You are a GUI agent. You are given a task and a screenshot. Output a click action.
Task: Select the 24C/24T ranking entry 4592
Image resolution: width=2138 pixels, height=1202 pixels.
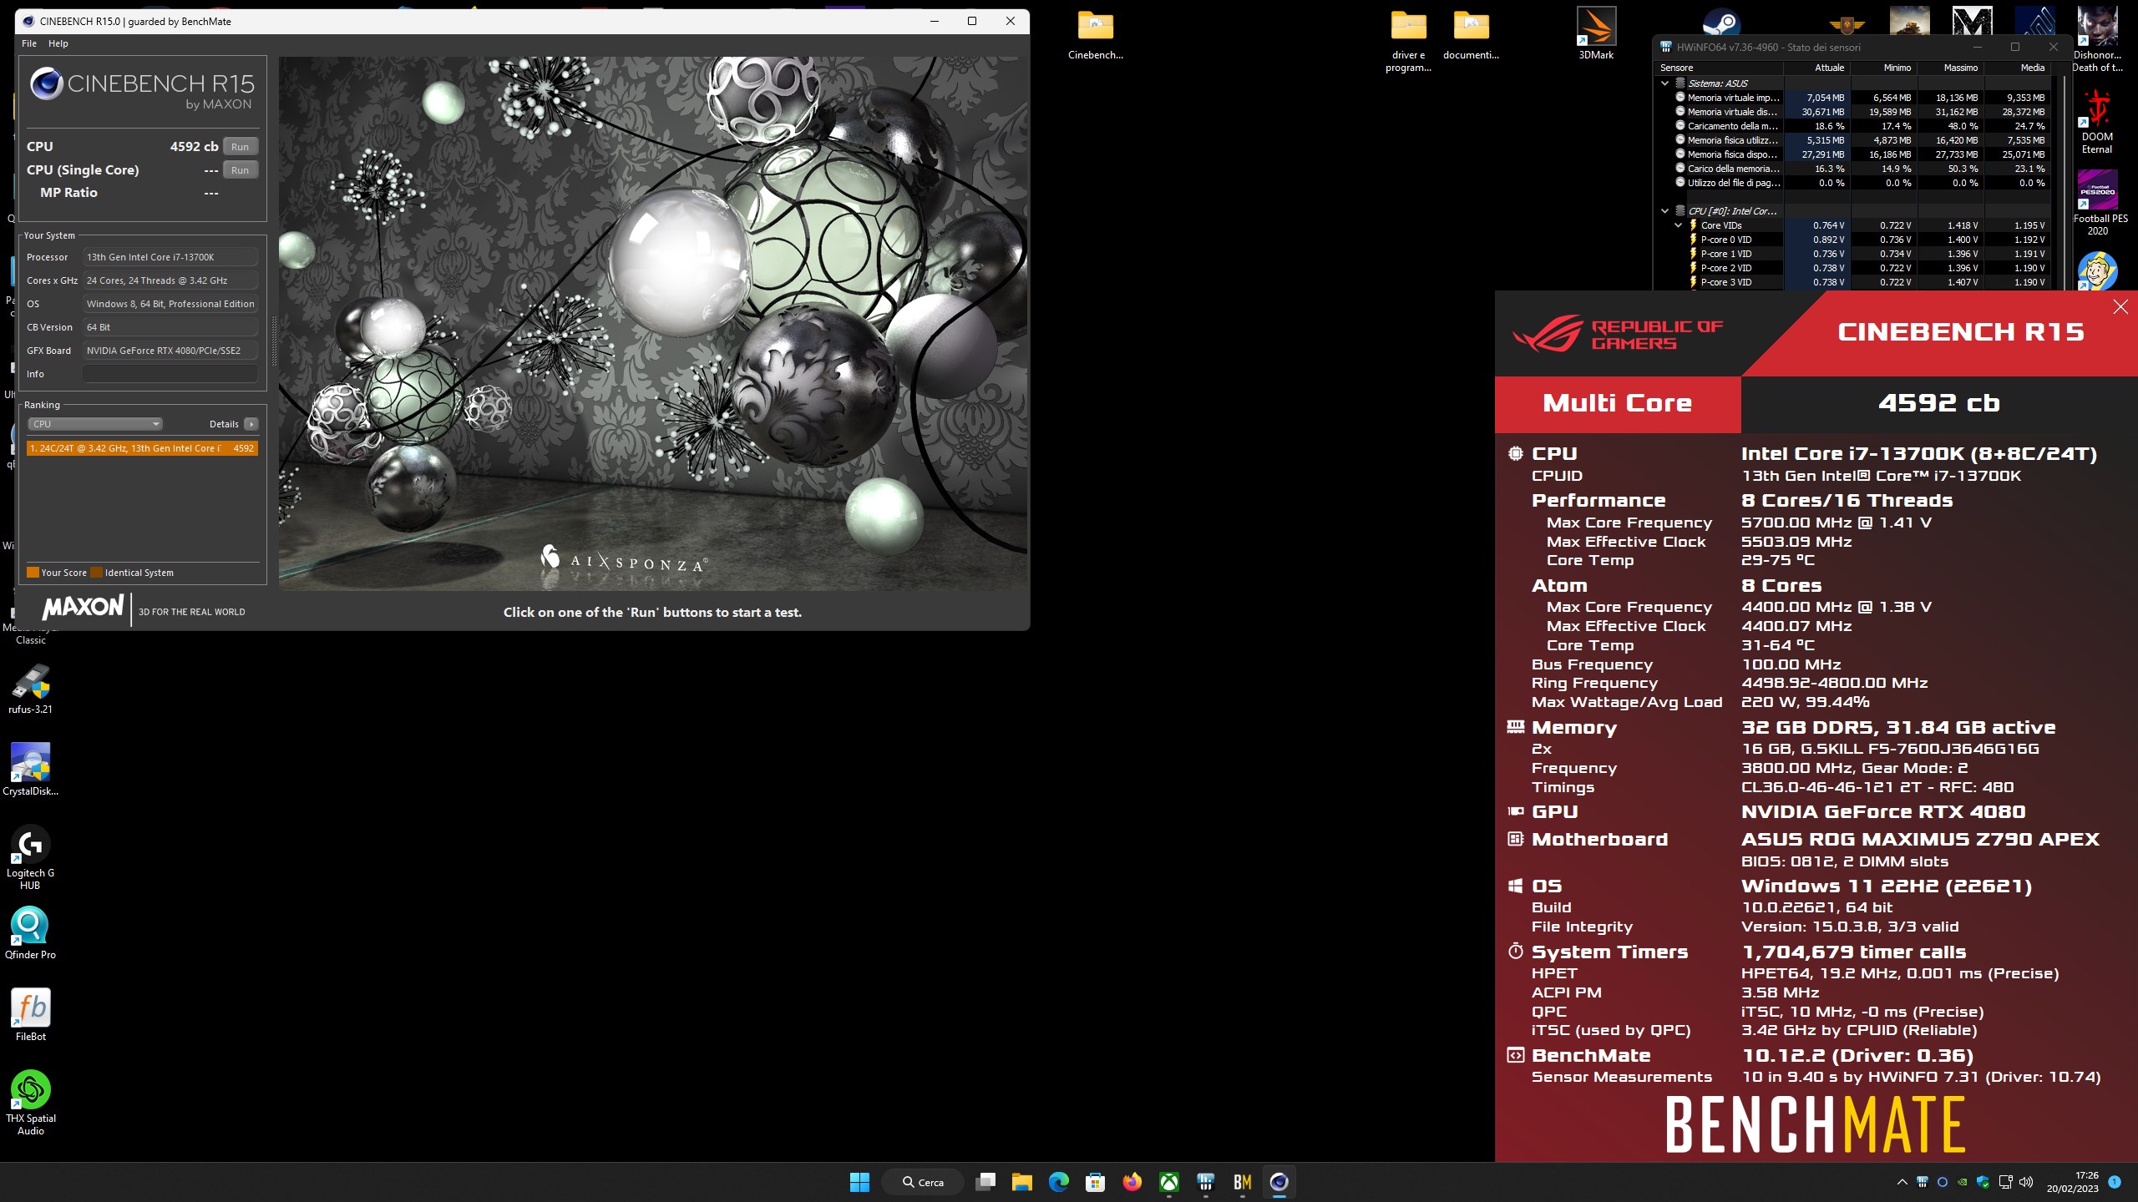[x=142, y=448]
